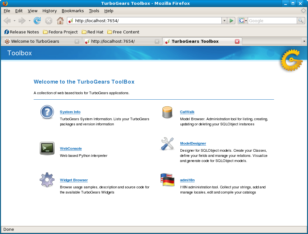The image size is (308, 234).
Task: Click the admi18n flags icon
Action: tap(167, 180)
